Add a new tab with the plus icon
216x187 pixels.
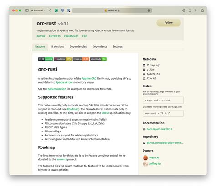pyautogui.click(x=196, y=10)
